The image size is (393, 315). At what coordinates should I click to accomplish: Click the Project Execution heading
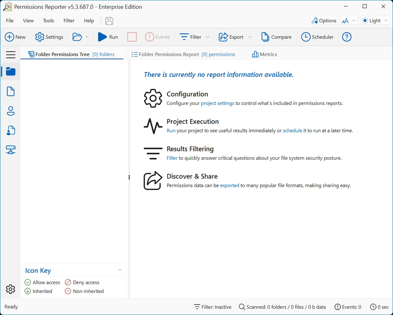pyautogui.click(x=193, y=121)
